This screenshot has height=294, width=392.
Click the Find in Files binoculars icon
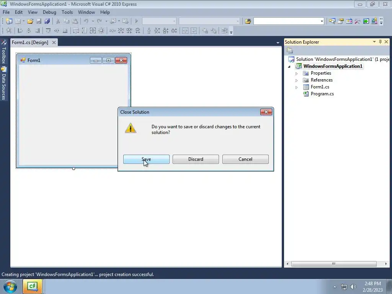pyautogui.click(x=248, y=21)
